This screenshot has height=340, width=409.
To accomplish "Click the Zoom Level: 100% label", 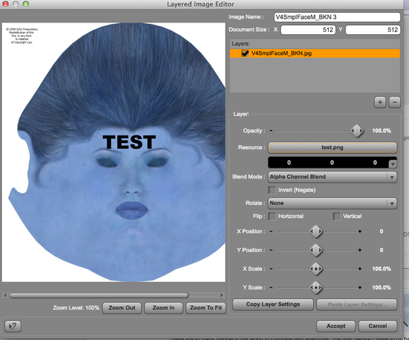I will pyautogui.click(x=76, y=308).
